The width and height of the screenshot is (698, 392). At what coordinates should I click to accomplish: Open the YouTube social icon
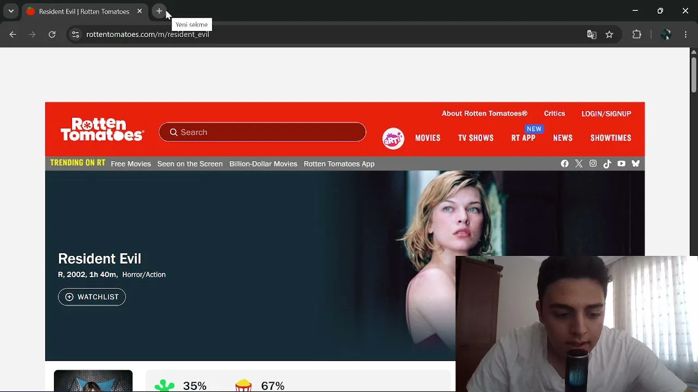[x=621, y=164]
